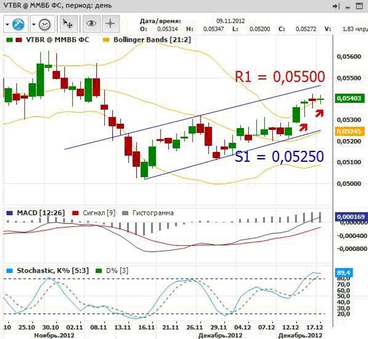Click the Ноябрь.2012 month label
Image resolution: width=368 pixels, height=339 pixels.
54,335
